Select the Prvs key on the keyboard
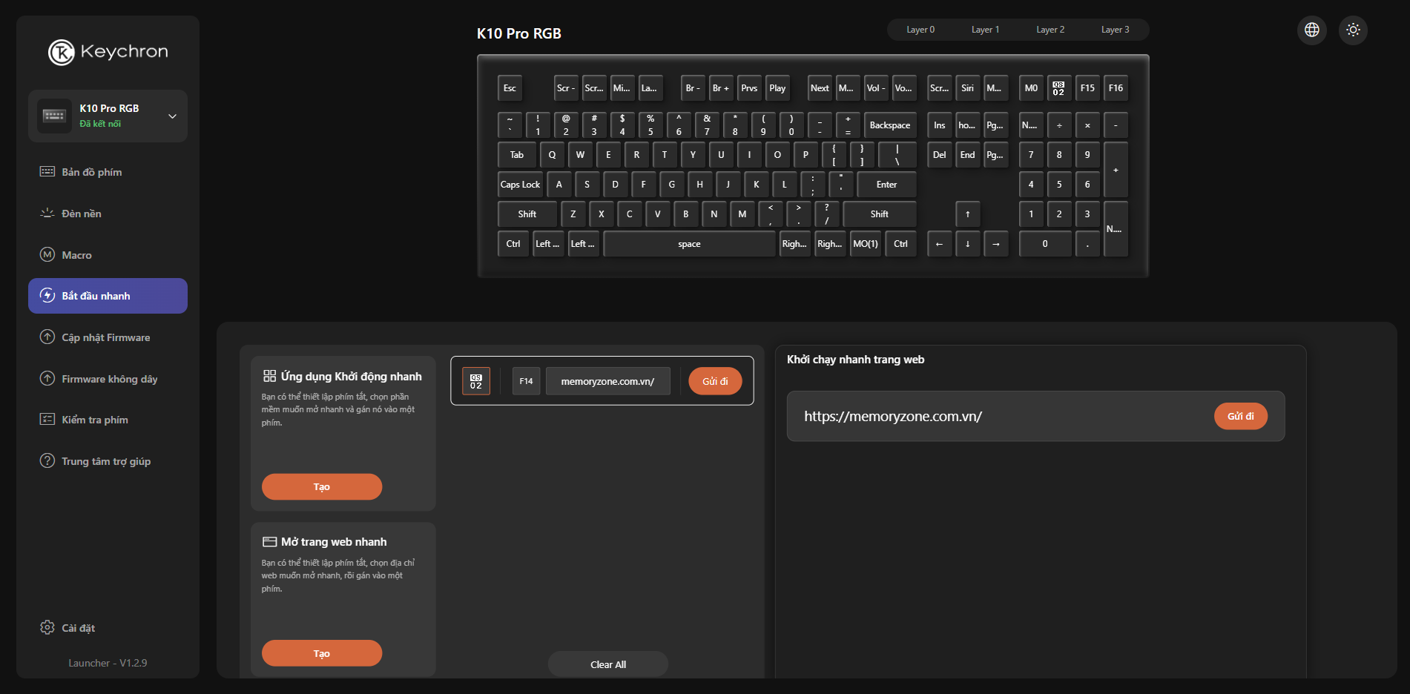The image size is (1410, 694). point(749,88)
